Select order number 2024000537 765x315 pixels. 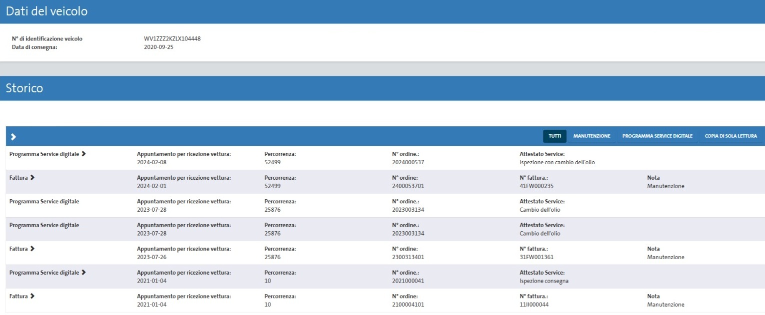(408, 162)
